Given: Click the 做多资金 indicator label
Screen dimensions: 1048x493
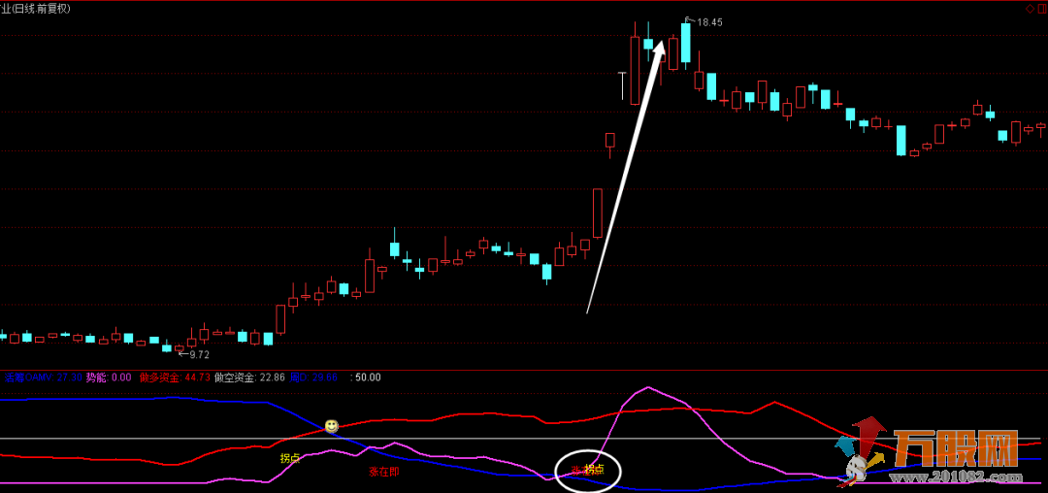Looking at the screenshot, I should pos(174,378).
